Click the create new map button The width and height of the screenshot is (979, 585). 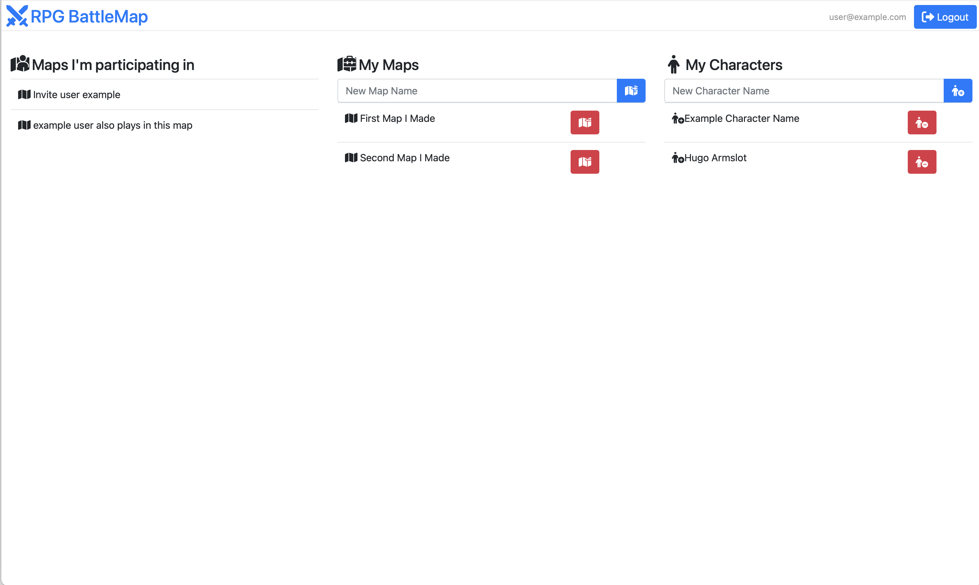(631, 91)
